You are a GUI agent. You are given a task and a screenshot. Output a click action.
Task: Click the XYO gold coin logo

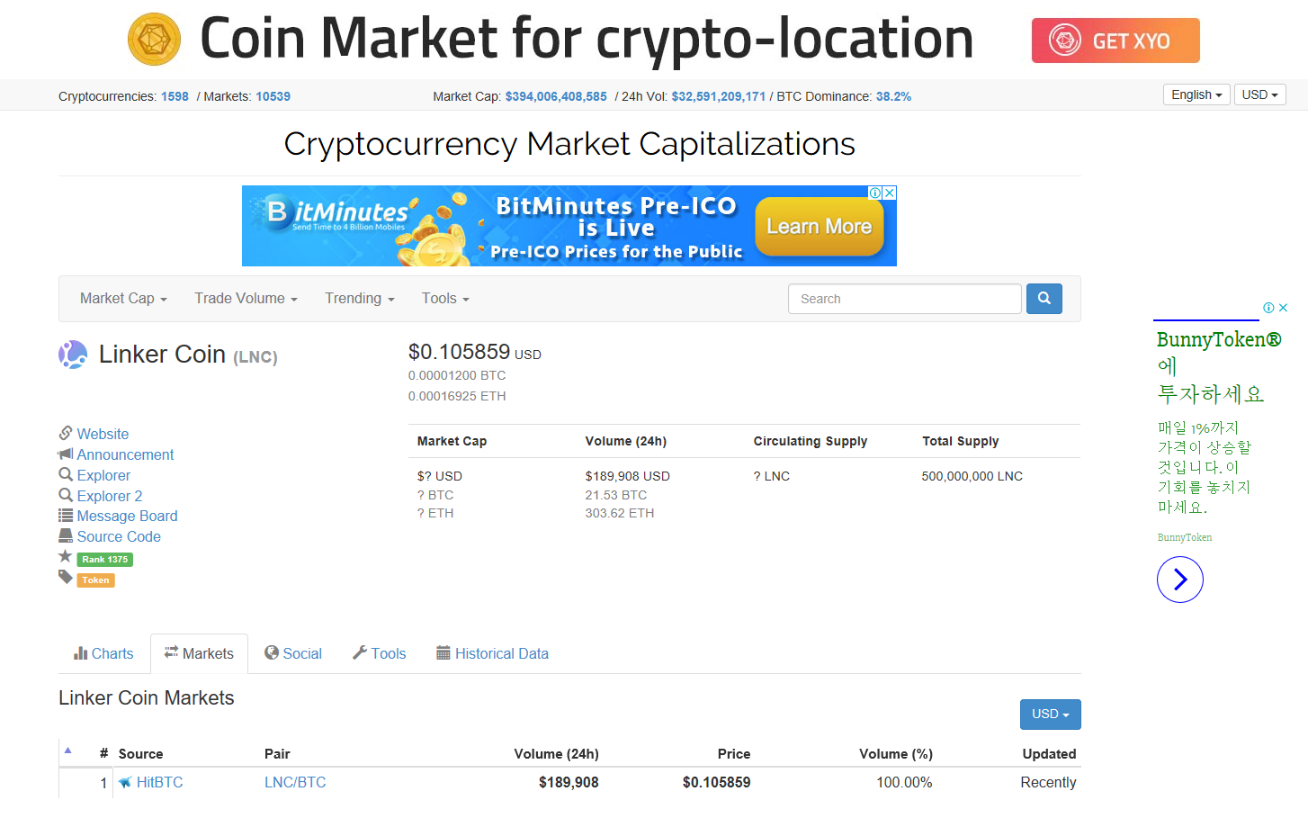pyautogui.click(x=154, y=40)
